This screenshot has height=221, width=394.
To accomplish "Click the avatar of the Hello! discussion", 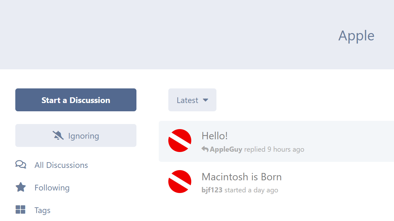I will click(180, 141).
